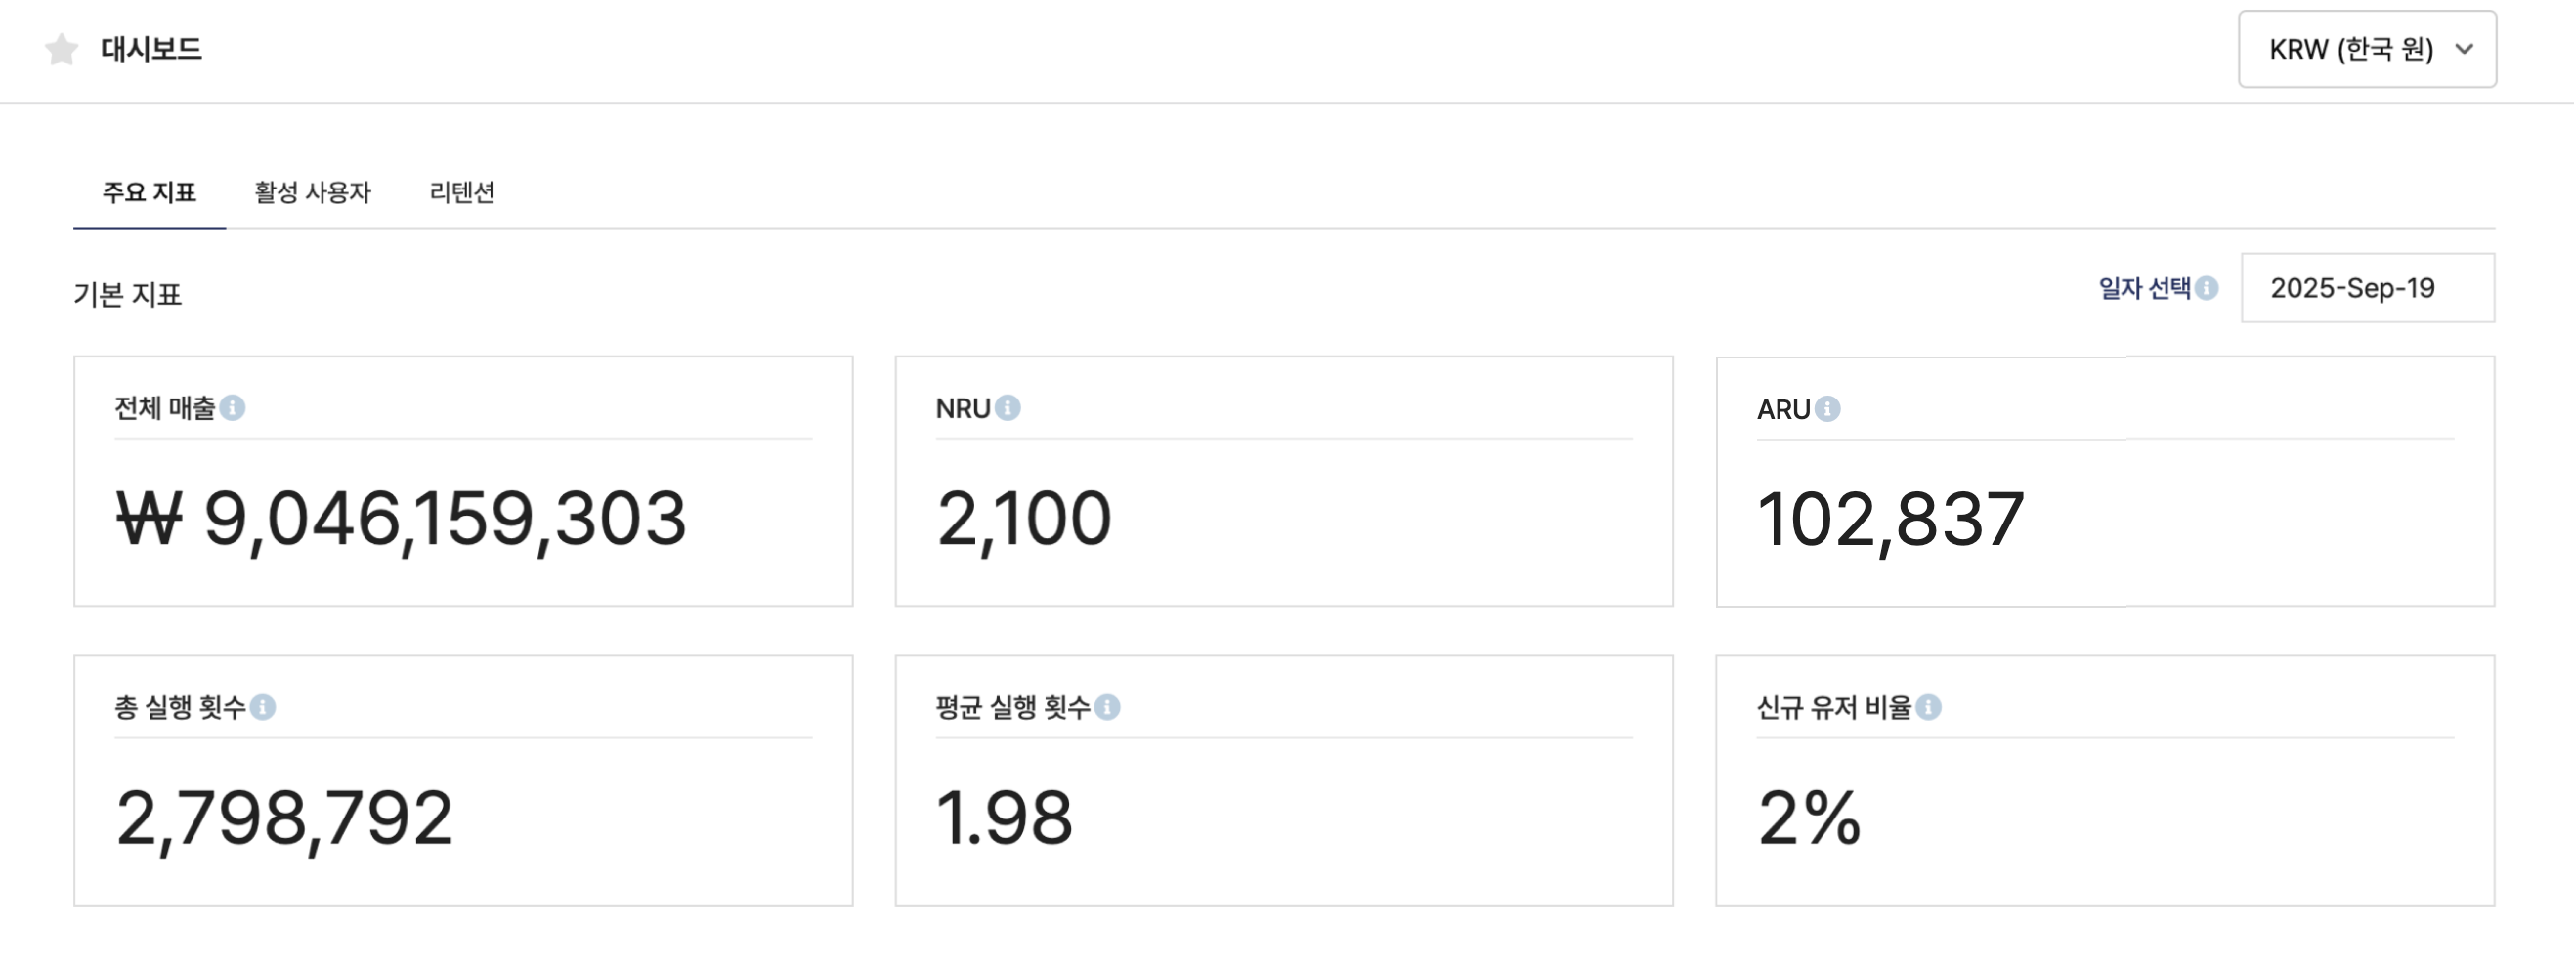The width and height of the screenshot is (2574, 965).
Task: Click the 전체 매출 value ₩ 9,046,159,303
Action: (402, 519)
